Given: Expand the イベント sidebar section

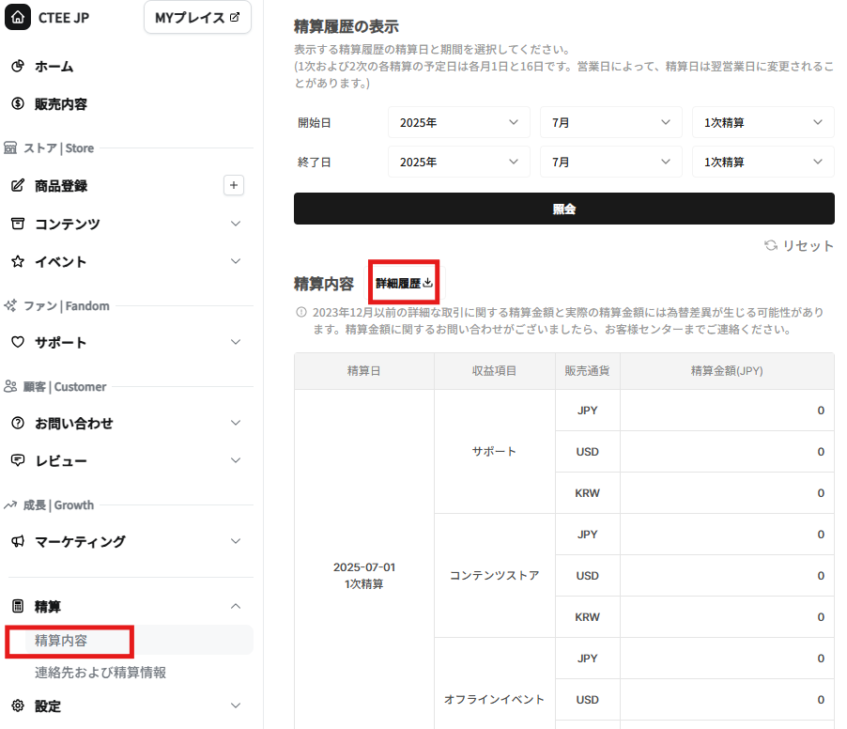Looking at the screenshot, I should click(236, 261).
